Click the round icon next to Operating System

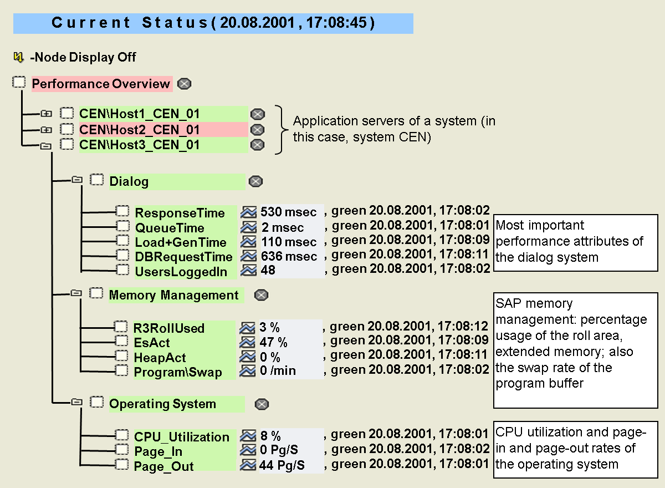pyautogui.click(x=262, y=404)
